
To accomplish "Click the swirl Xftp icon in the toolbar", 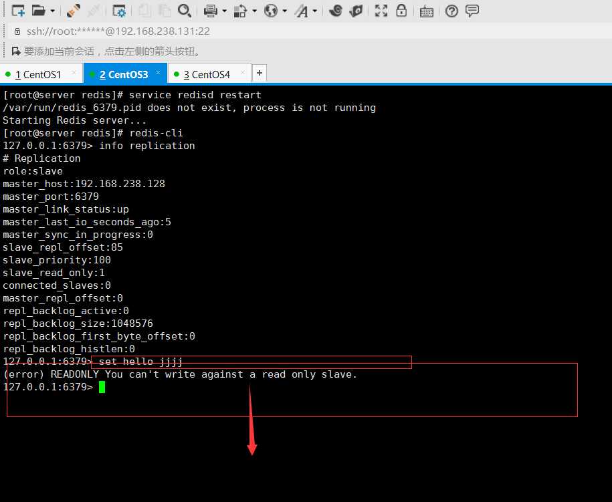I will coord(336,11).
